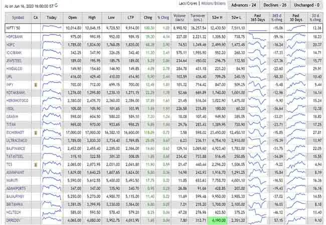Open the ADANIPORTS stock link
Viewport: 326px width, 225px height.
click(16, 188)
